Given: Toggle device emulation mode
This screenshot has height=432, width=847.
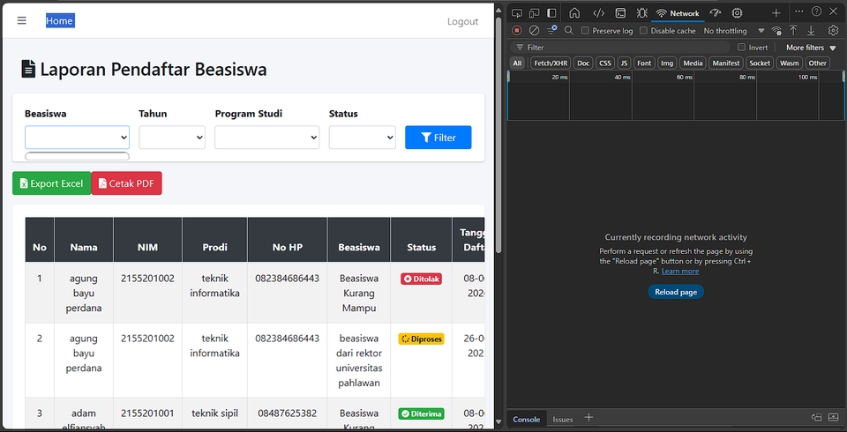Looking at the screenshot, I should pos(534,13).
